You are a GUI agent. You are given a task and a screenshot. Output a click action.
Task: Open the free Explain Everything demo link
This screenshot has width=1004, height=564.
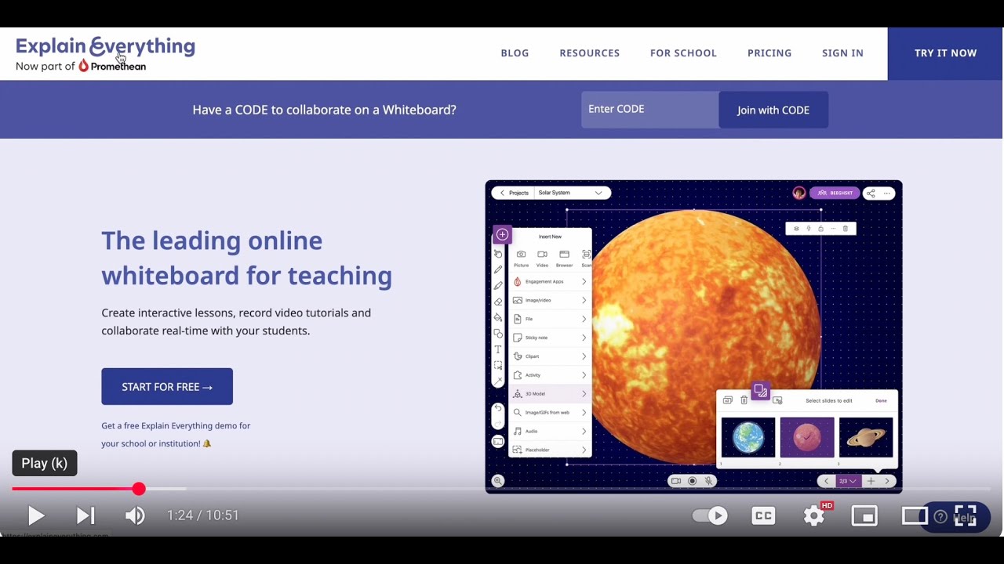click(176, 434)
